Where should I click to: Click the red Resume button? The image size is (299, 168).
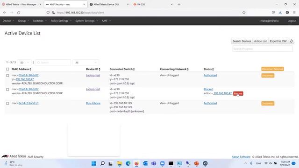tap(238, 93)
